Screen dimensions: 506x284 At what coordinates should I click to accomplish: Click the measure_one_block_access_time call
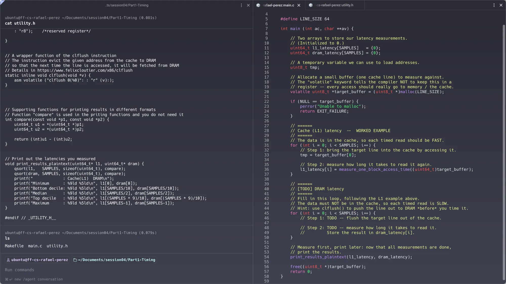[374, 170]
